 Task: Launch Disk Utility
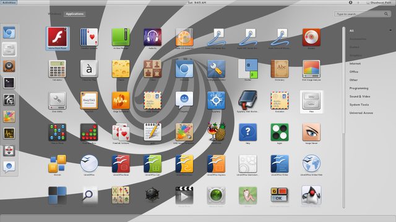point(58,101)
